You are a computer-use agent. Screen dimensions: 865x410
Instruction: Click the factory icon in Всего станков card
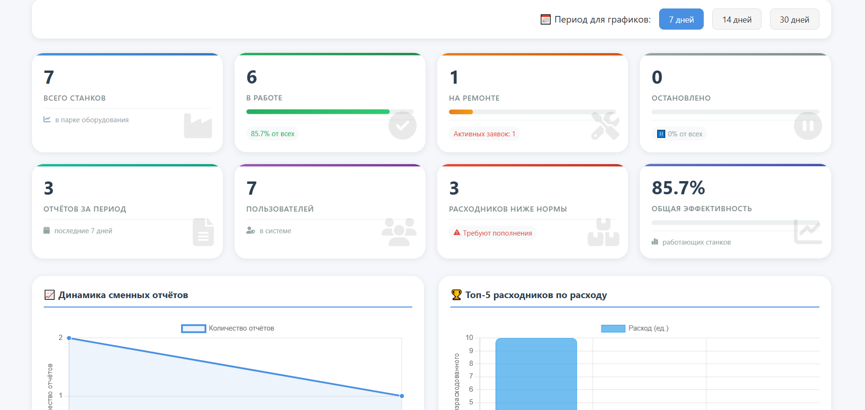tap(198, 126)
